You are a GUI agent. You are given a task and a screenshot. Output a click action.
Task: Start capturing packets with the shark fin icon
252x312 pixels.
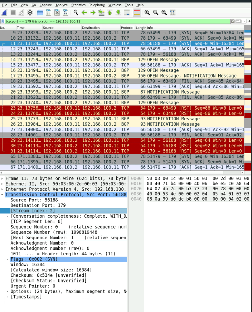click(x=4, y=13)
